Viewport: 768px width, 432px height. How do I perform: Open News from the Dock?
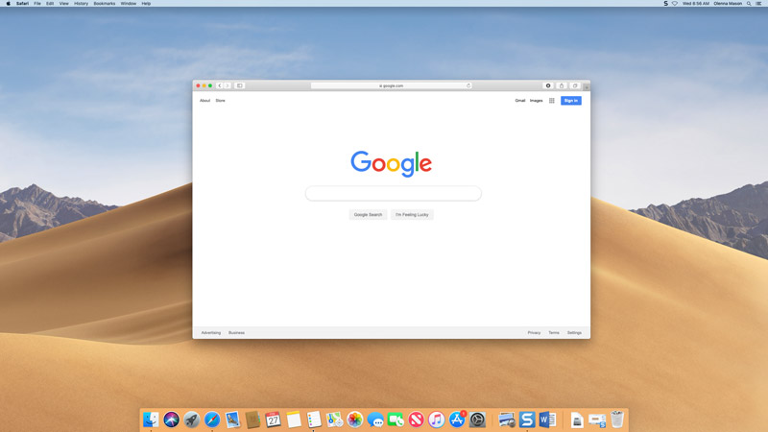(417, 420)
